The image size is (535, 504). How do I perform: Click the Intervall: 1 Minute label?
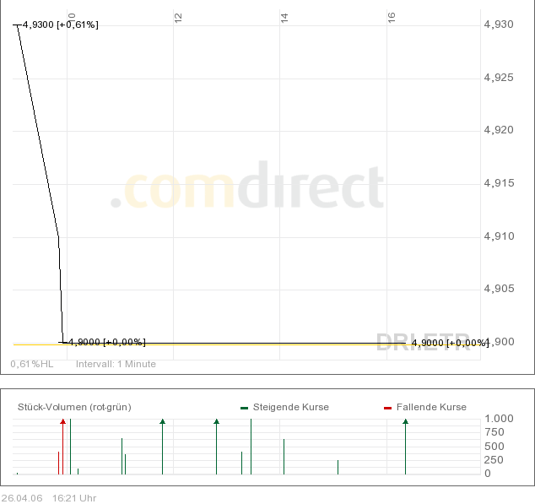(x=116, y=364)
